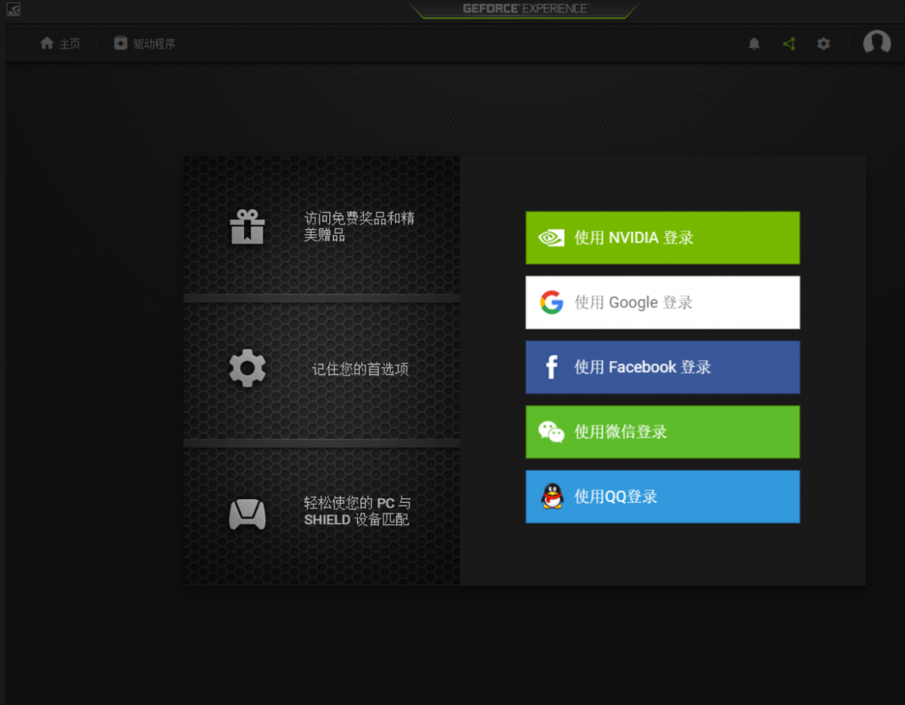Open the 主页 home tab
Screen dimensions: 905x705
pos(60,44)
